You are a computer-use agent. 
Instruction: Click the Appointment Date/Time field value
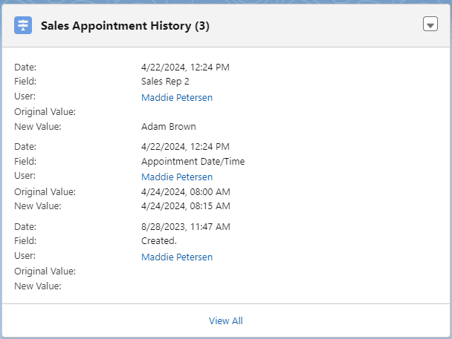pyautogui.click(x=193, y=161)
